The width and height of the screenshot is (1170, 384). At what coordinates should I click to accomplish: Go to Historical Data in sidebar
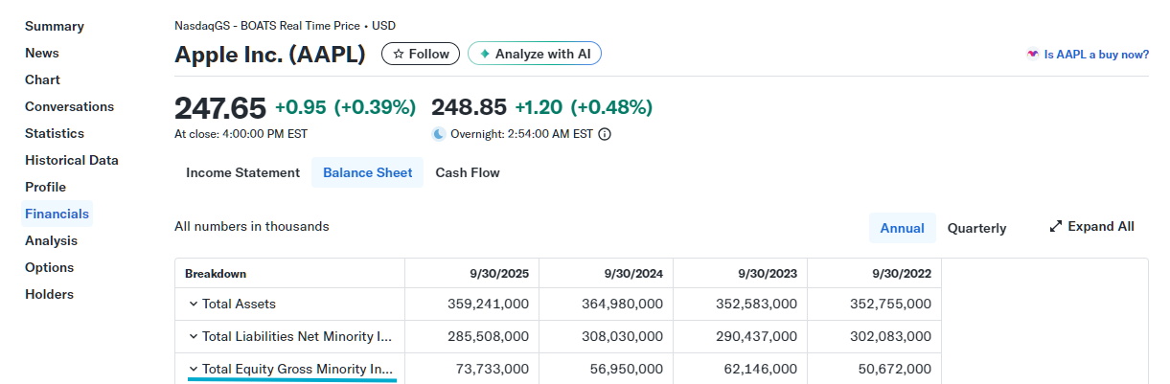72,160
